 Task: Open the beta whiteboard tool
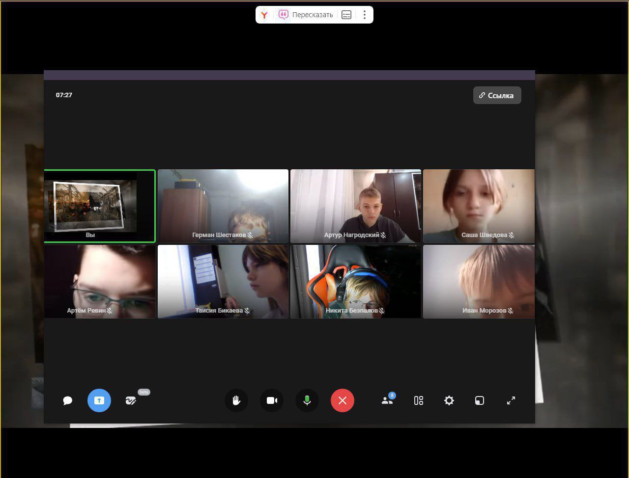pos(131,400)
